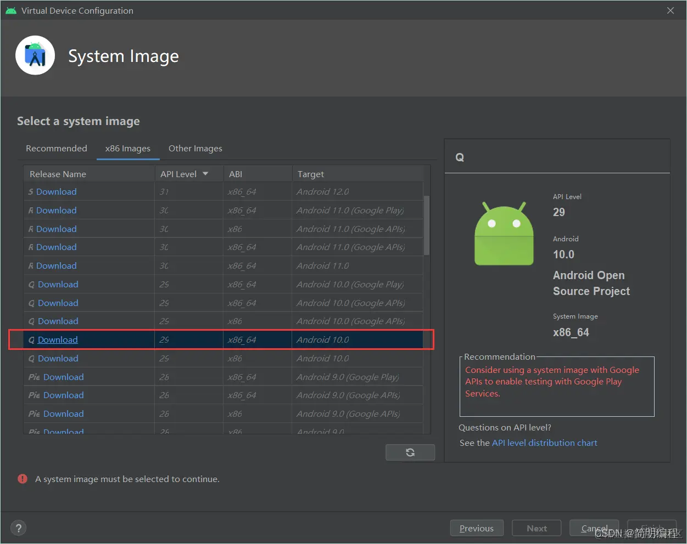Switch to the x86 Images tab
The width and height of the screenshot is (687, 544).
(x=128, y=149)
